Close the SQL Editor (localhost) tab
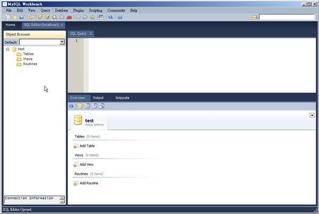This screenshot has width=319, height=214. point(62,25)
